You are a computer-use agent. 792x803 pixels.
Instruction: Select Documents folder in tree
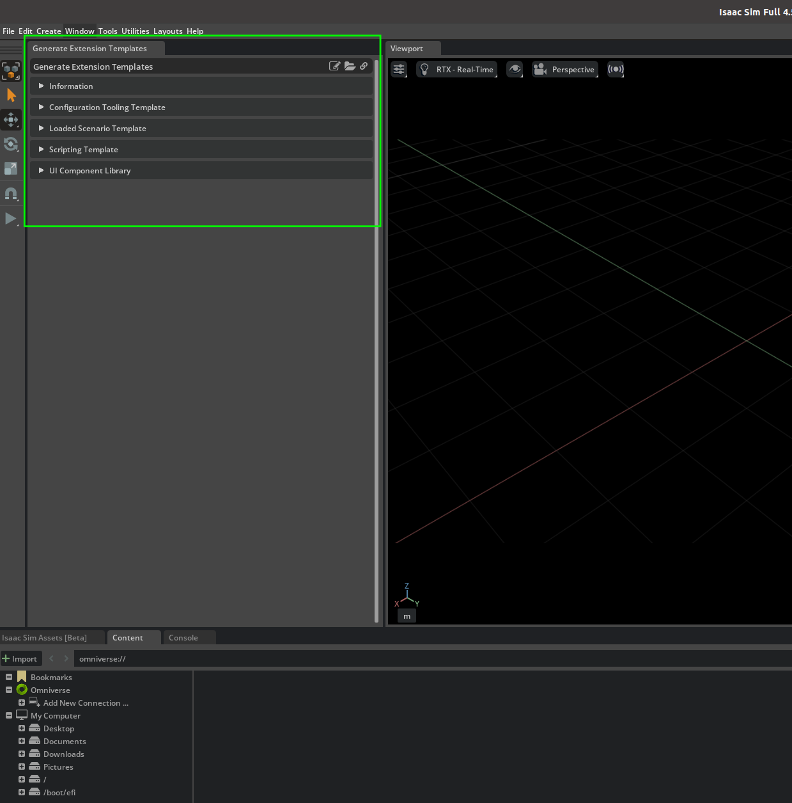[x=65, y=741]
